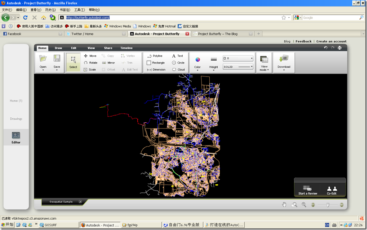
Task: Click the Vertex tool
Action: pyautogui.click(x=128, y=56)
